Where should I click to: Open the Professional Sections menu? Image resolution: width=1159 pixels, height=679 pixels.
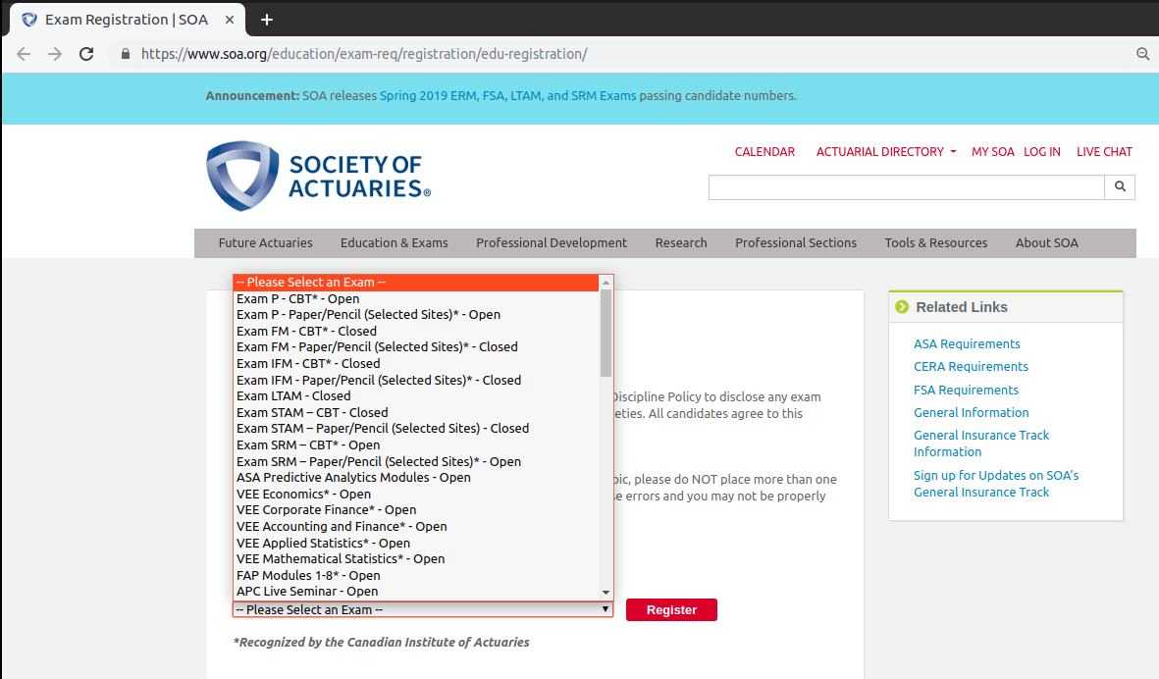795,243
